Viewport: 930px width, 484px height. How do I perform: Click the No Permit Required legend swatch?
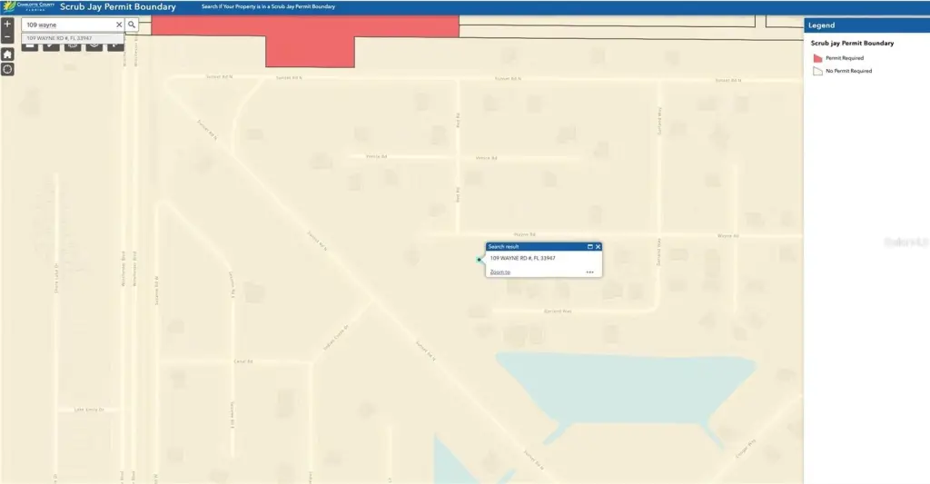click(x=816, y=71)
